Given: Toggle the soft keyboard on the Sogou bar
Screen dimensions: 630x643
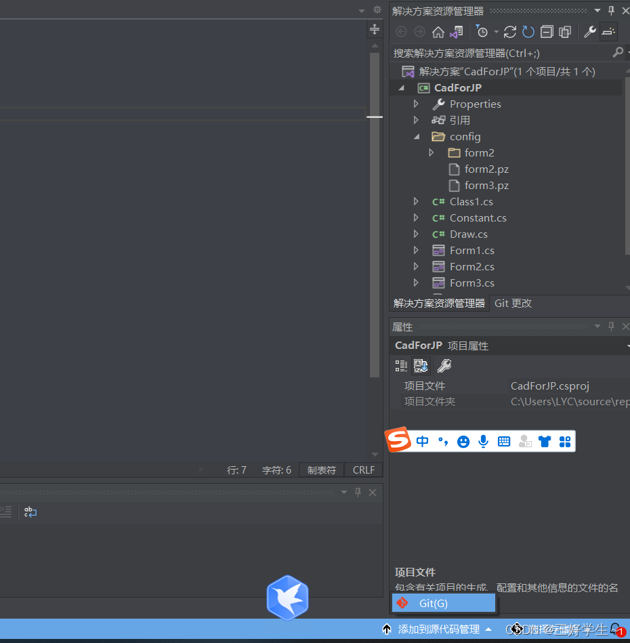Looking at the screenshot, I should point(504,441).
